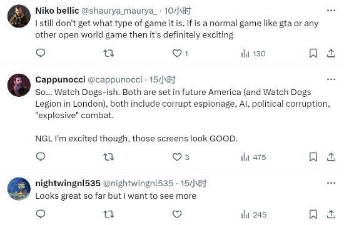This screenshot has height=225, width=344.
Task: Open nightwingnl535's profile avatar
Action: pos(19,189)
